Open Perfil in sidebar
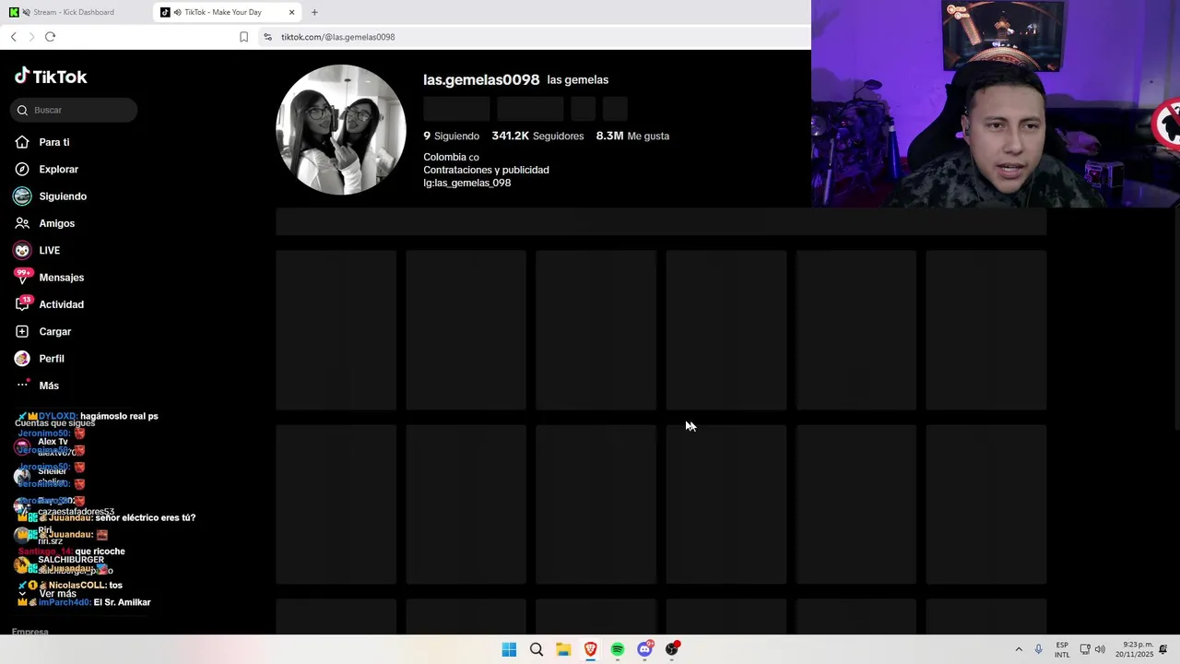The width and height of the screenshot is (1180, 664). point(52,359)
